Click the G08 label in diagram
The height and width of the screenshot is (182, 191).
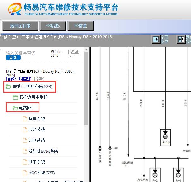(x=116, y=148)
